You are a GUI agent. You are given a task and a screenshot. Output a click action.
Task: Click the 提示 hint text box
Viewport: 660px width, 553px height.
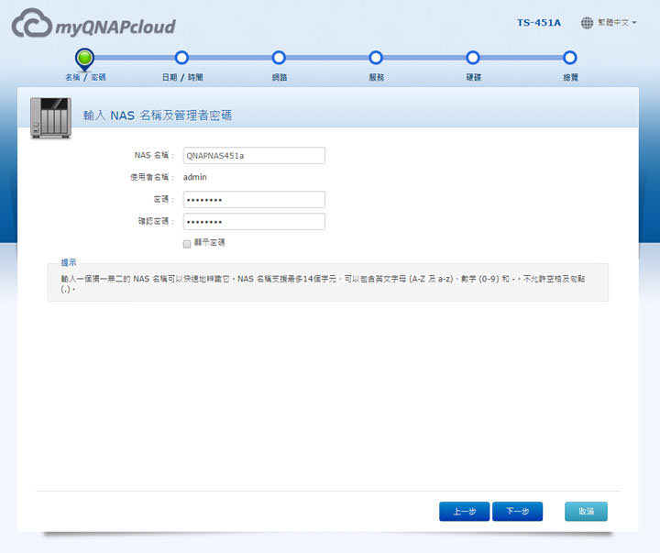coord(327,283)
